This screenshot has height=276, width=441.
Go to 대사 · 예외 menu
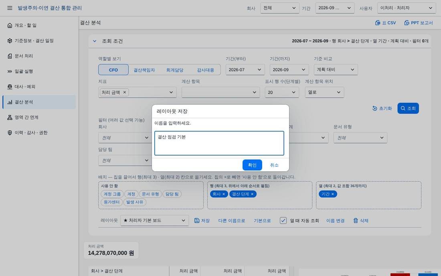(39, 87)
